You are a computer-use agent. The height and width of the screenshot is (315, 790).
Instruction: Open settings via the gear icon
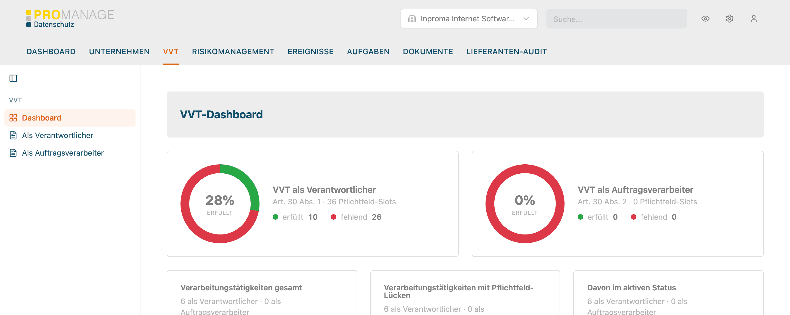click(x=730, y=19)
